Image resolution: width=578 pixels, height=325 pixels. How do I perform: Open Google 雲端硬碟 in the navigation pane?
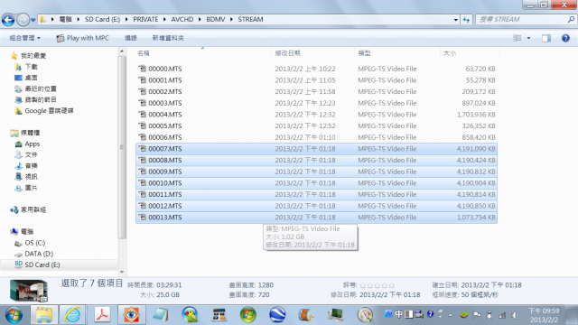click(x=44, y=111)
